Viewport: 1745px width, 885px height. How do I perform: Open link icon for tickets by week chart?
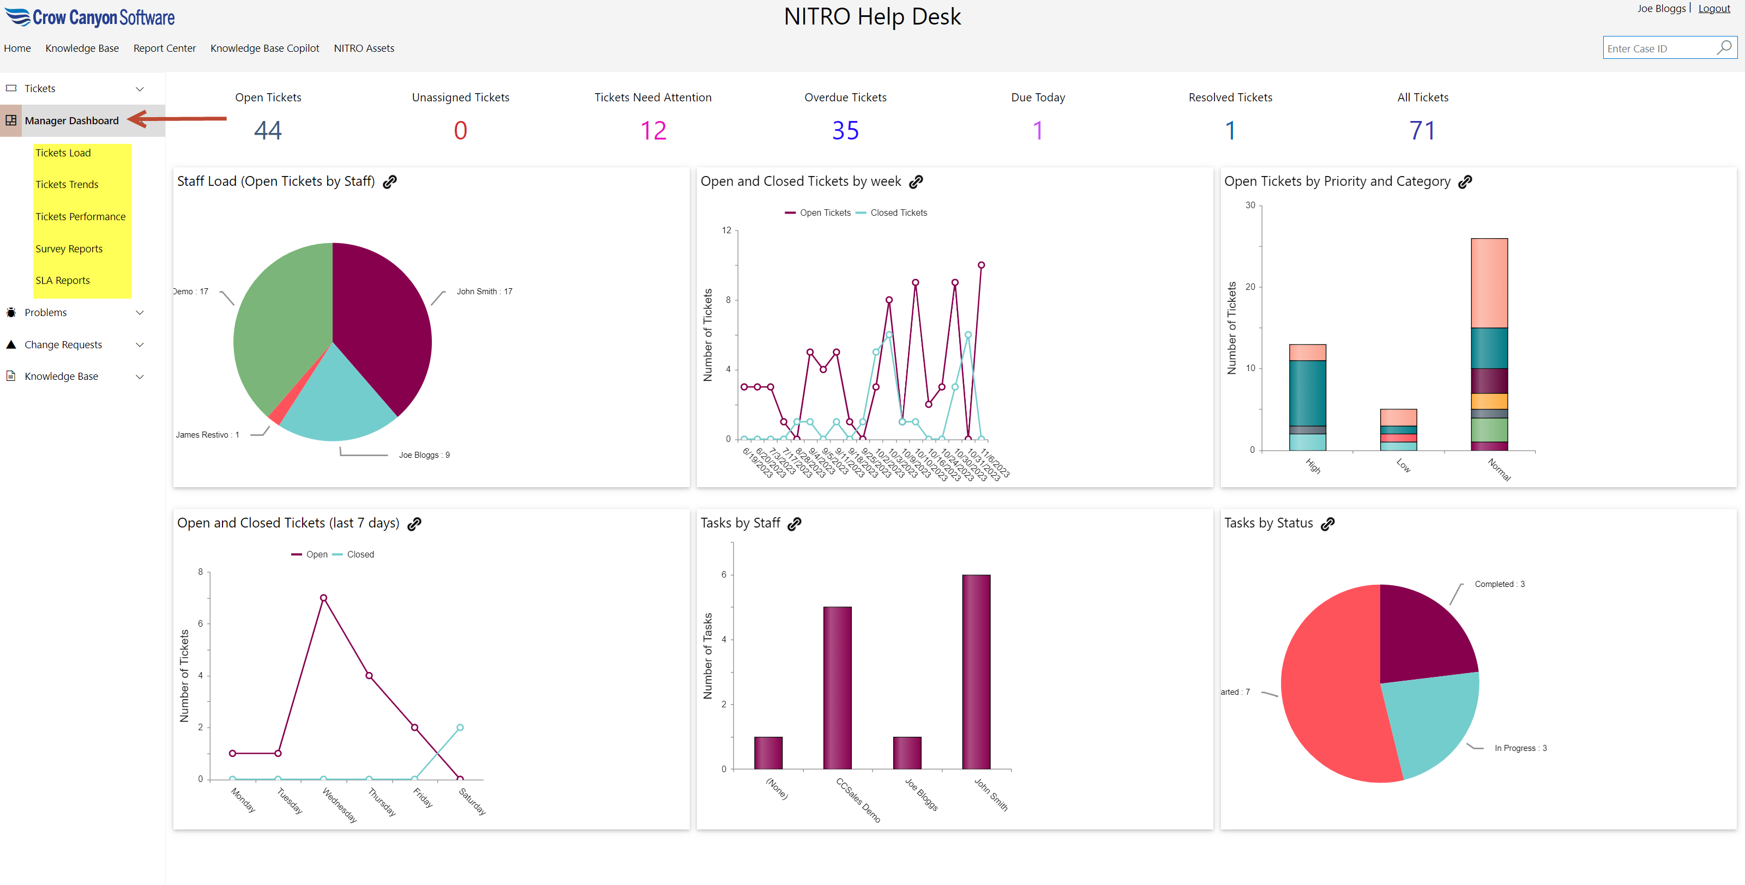click(x=916, y=181)
